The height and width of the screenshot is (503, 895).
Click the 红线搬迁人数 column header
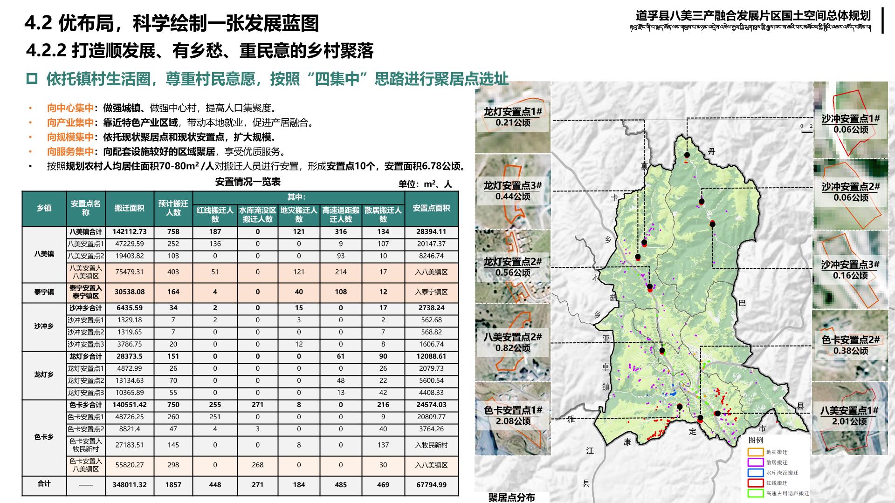click(x=215, y=215)
